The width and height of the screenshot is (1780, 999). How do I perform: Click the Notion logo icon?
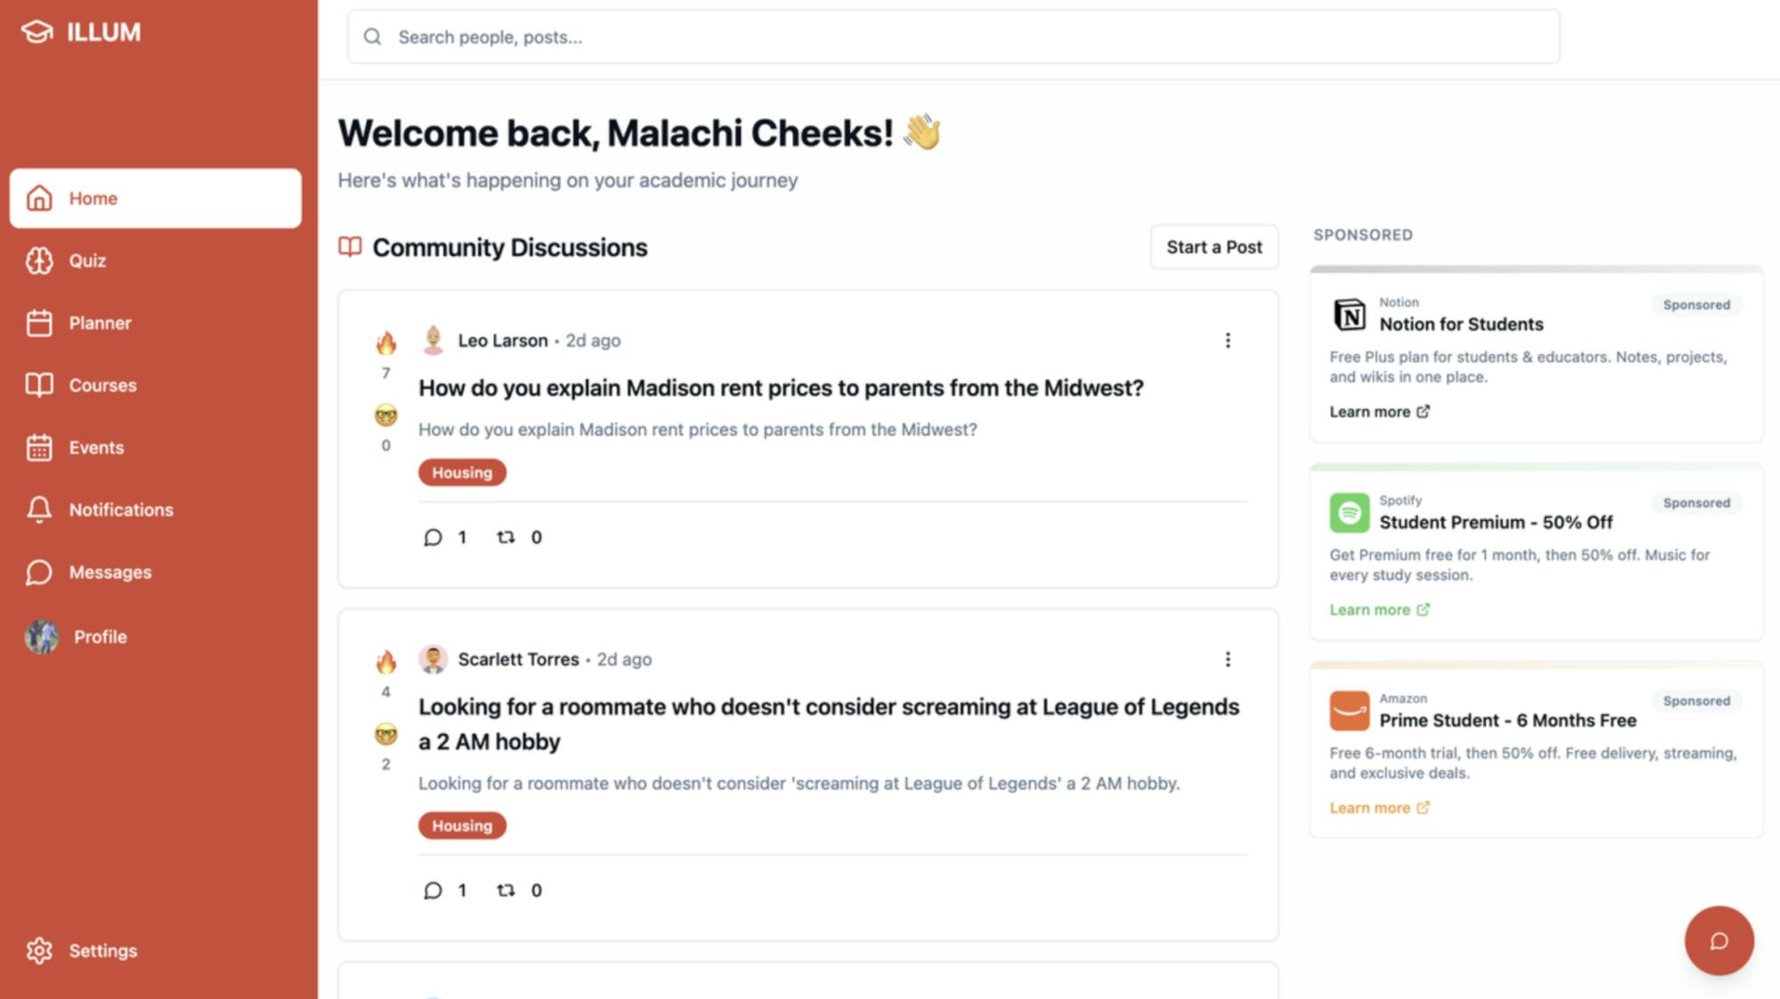click(x=1349, y=314)
